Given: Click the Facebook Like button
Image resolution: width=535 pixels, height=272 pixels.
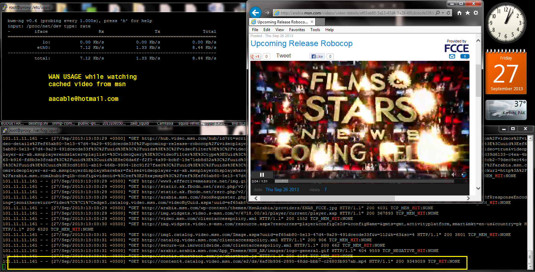Looking at the screenshot, I should coord(317,56).
